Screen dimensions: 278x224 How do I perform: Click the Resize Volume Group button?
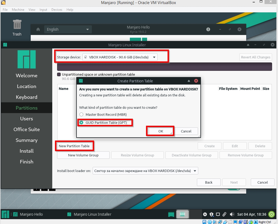point(137,155)
